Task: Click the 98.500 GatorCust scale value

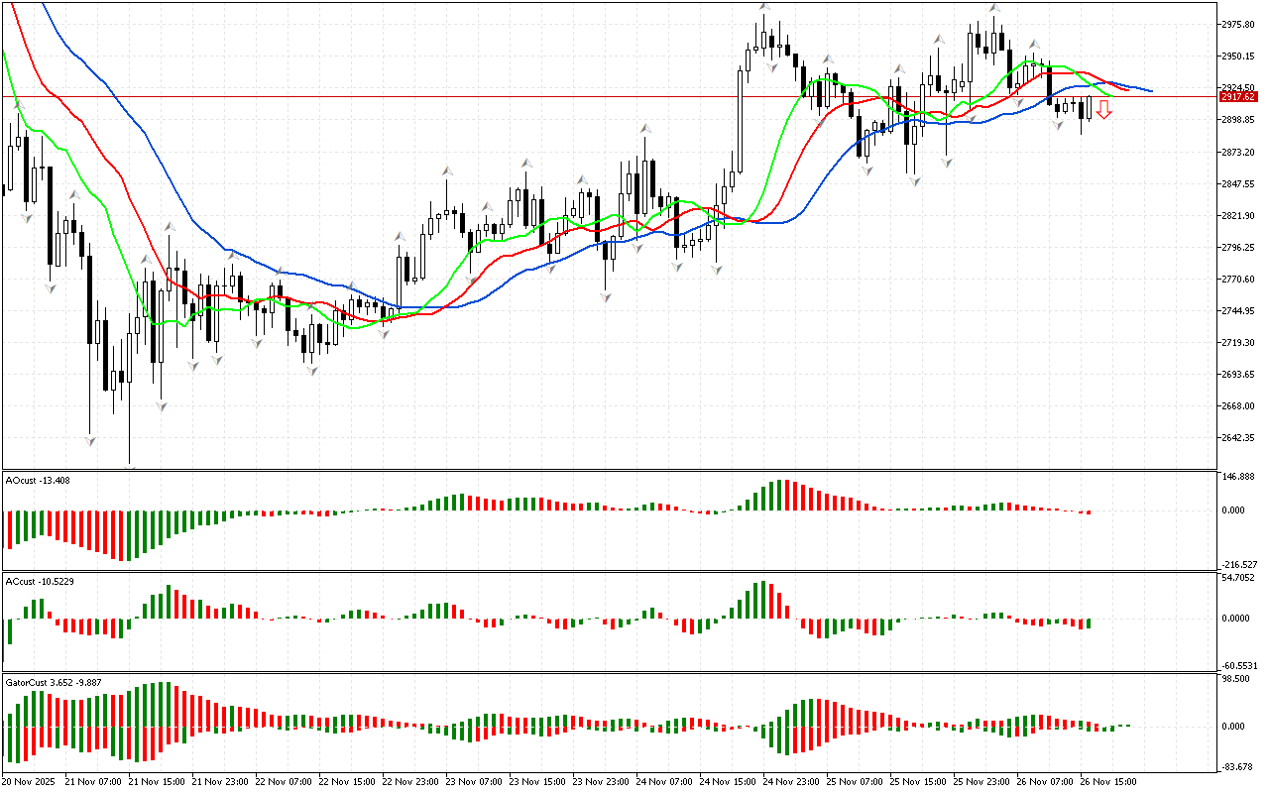Action: coord(1237,680)
